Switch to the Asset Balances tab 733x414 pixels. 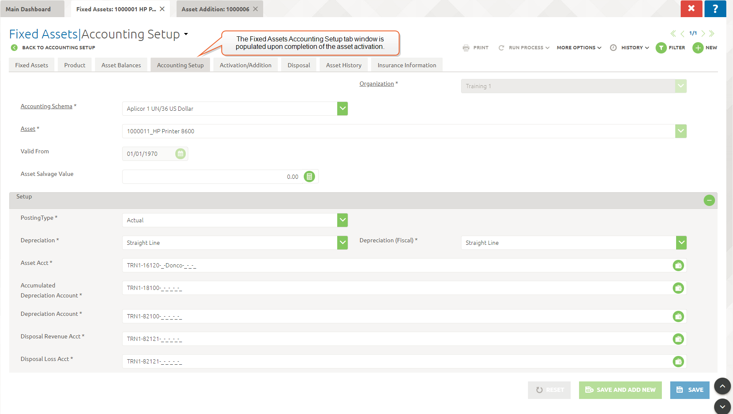121,65
